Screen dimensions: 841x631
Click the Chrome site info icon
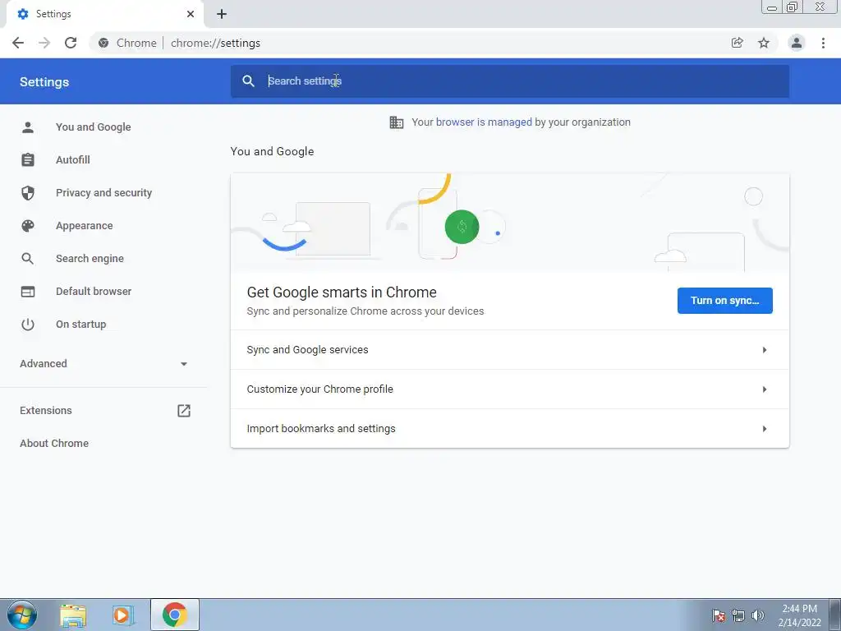pos(103,43)
